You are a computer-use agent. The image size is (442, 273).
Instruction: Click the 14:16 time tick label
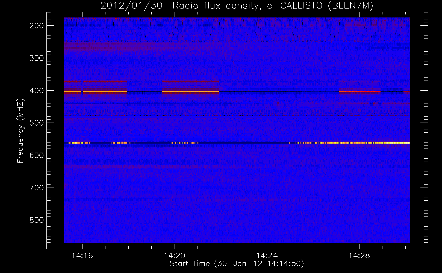pyautogui.click(x=82, y=256)
